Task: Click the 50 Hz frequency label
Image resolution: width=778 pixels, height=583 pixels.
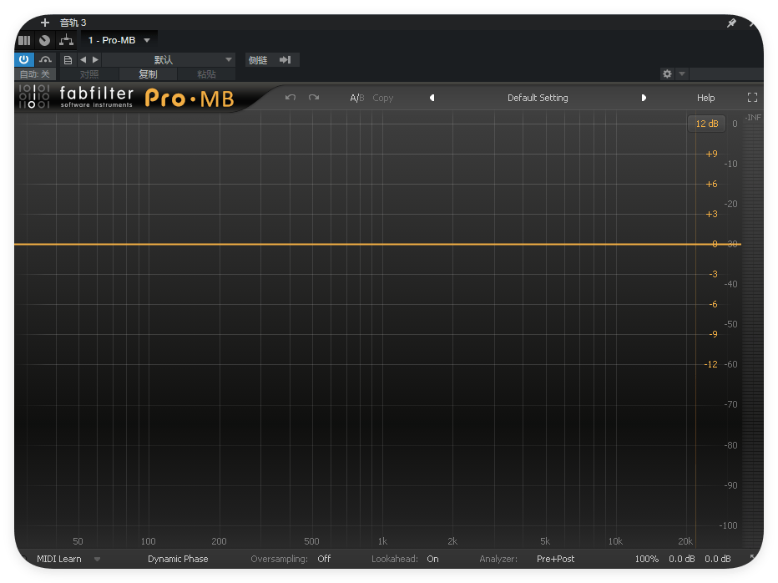Action: [x=78, y=541]
